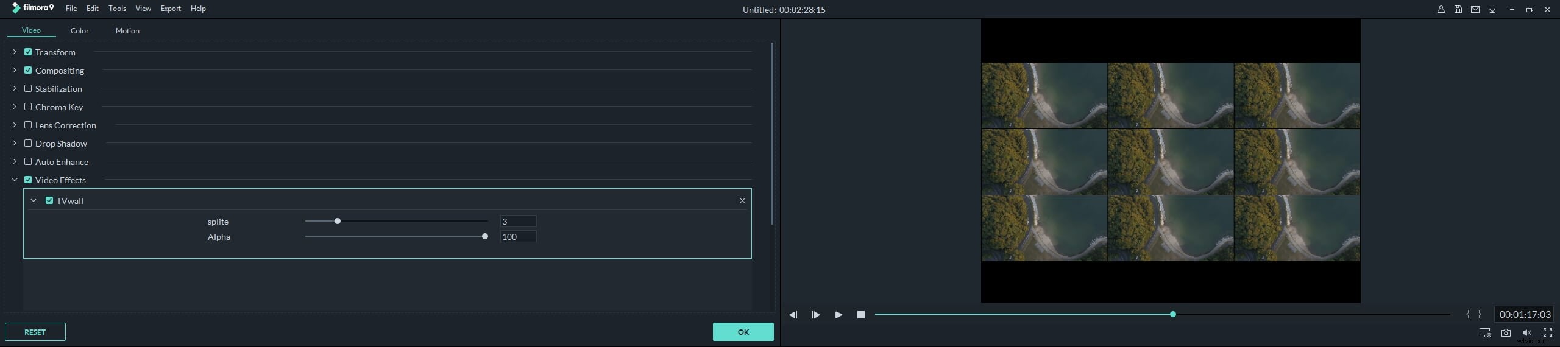Enter fullscreen preview mode

pos(1547,332)
